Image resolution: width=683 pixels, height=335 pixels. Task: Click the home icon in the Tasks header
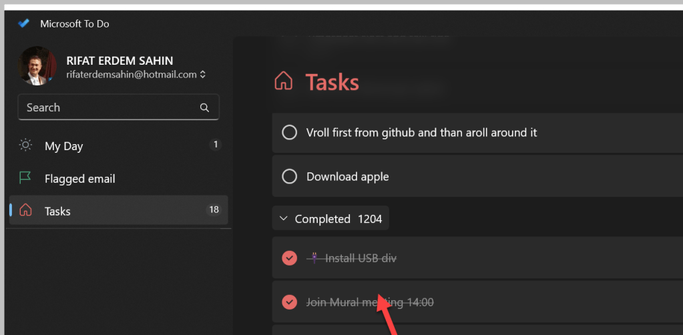pyautogui.click(x=284, y=81)
